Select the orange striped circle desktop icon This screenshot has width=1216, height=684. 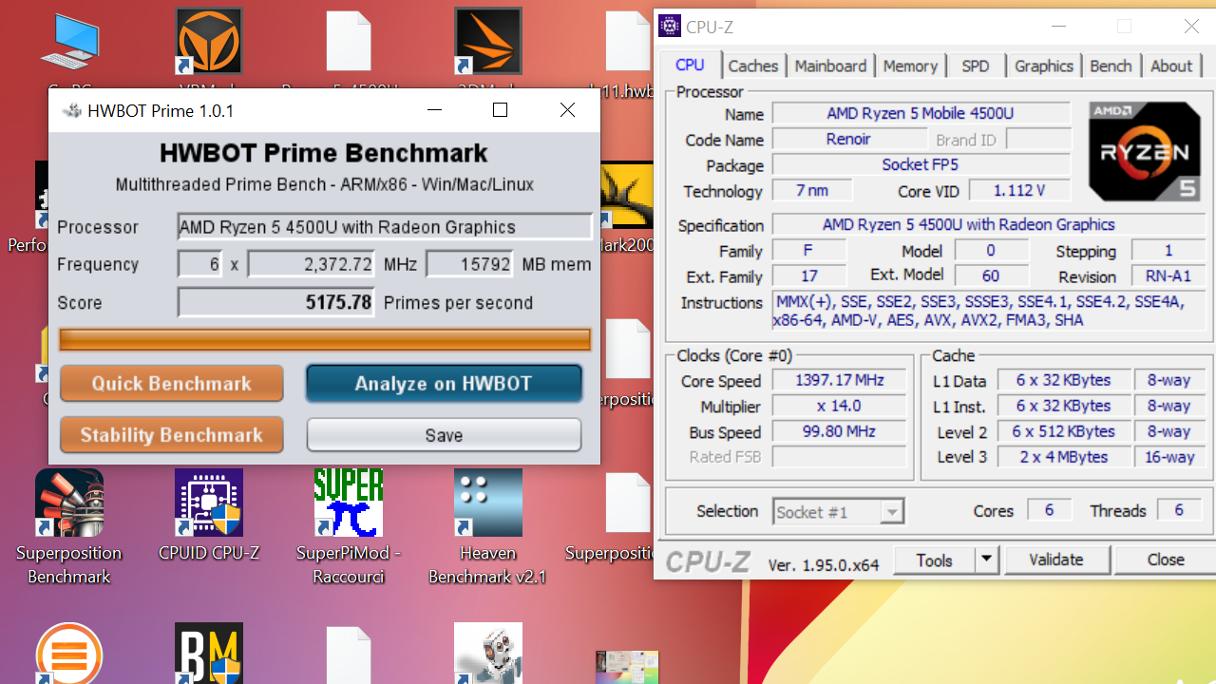[x=69, y=654]
